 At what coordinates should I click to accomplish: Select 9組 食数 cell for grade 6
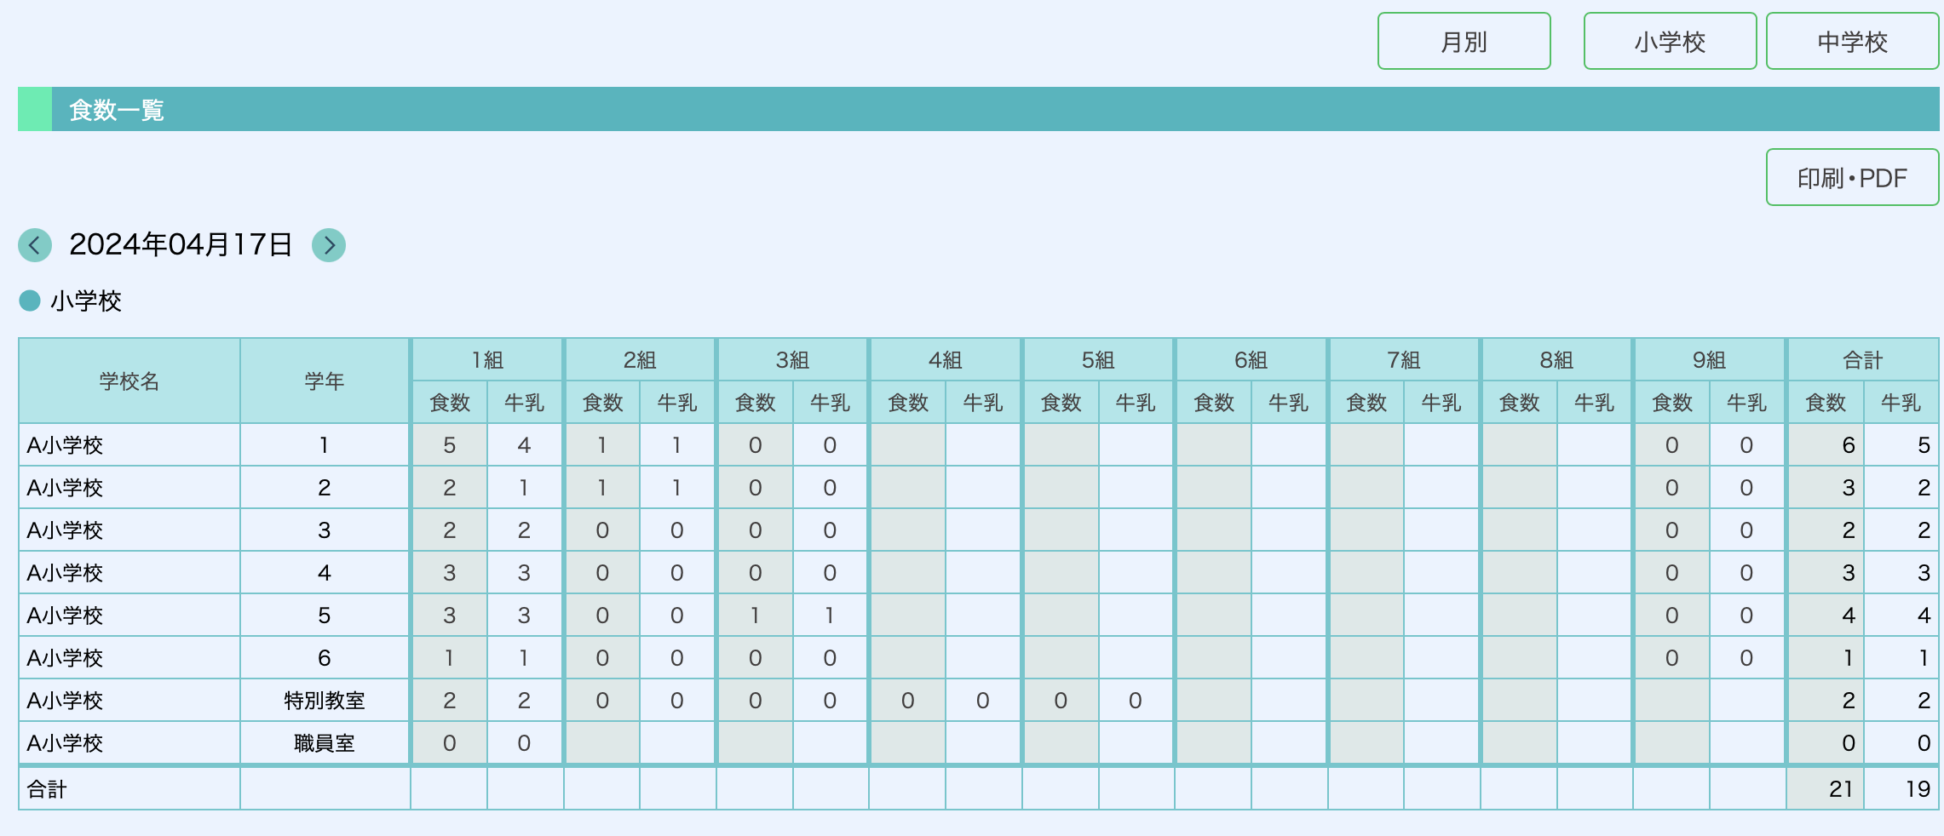coord(1671,658)
